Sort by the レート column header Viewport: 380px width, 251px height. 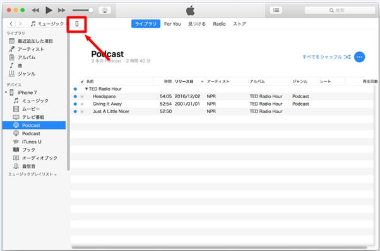tap(325, 81)
